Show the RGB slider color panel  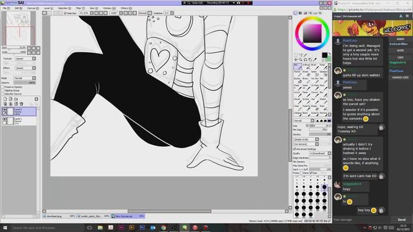click(300, 13)
